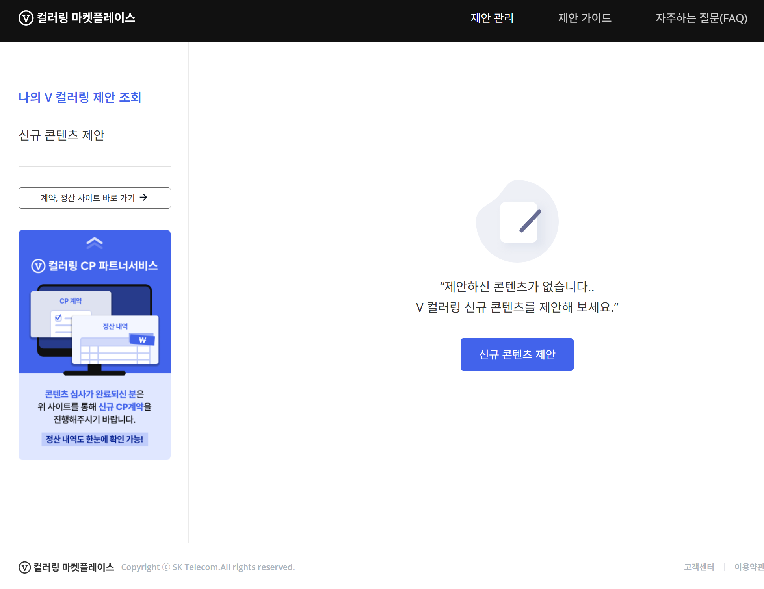This screenshot has height=589, width=764.
Task: Open the 제안 가이드 menu
Action: coord(585,18)
